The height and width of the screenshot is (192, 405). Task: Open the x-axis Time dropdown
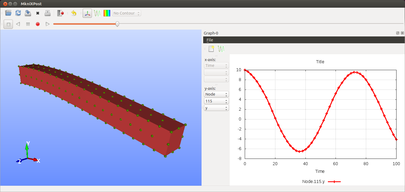pyautogui.click(x=216, y=65)
